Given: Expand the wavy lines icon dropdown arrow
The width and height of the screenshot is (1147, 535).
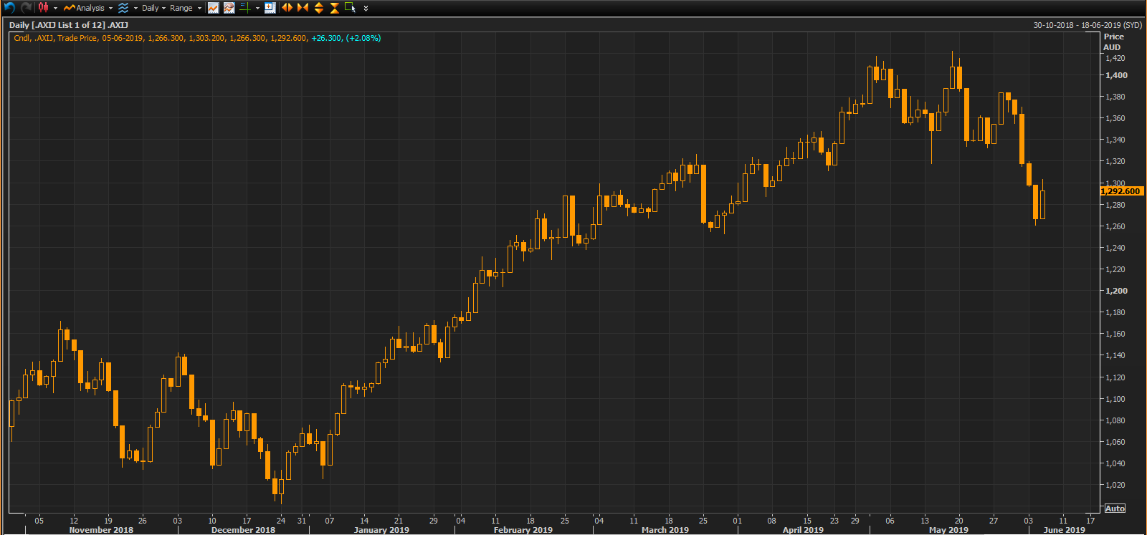Looking at the screenshot, I should 135,8.
